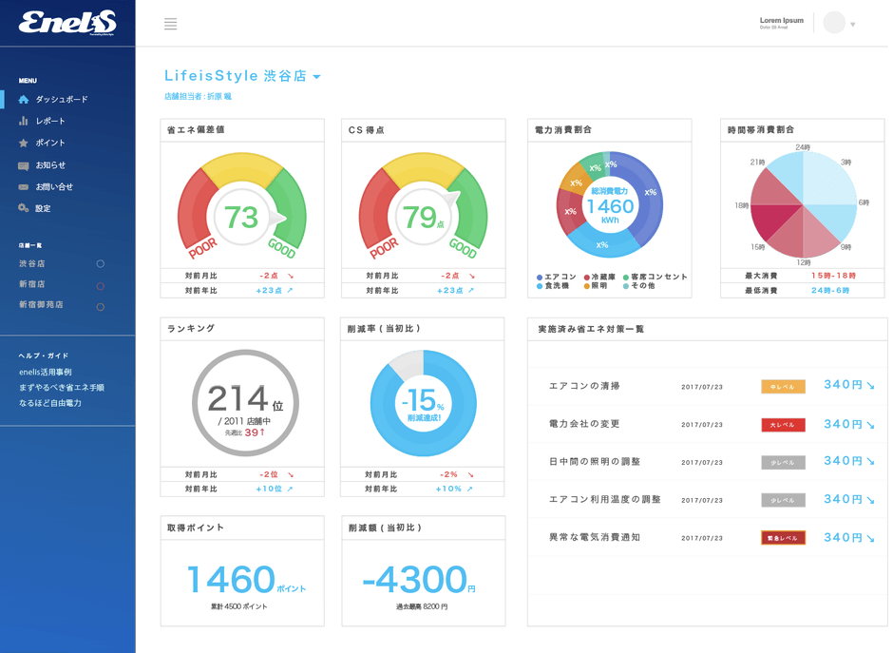Select the レポート report icon in sidebar
Viewport: 893px width, 653px height.
click(24, 121)
